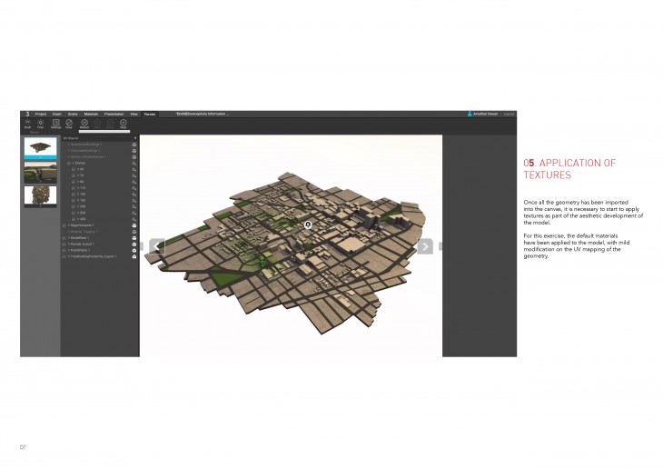Switch to the Presentation menu tab
This screenshot has width=663, height=469.
(114, 115)
